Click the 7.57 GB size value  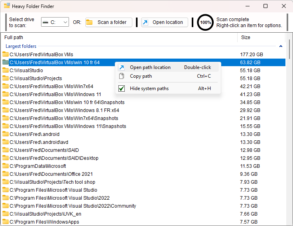[249, 222]
